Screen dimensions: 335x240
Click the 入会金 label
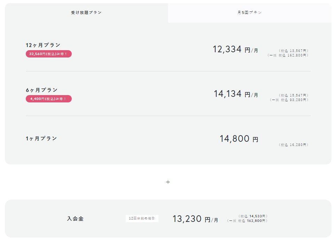(x=75, y=219)
